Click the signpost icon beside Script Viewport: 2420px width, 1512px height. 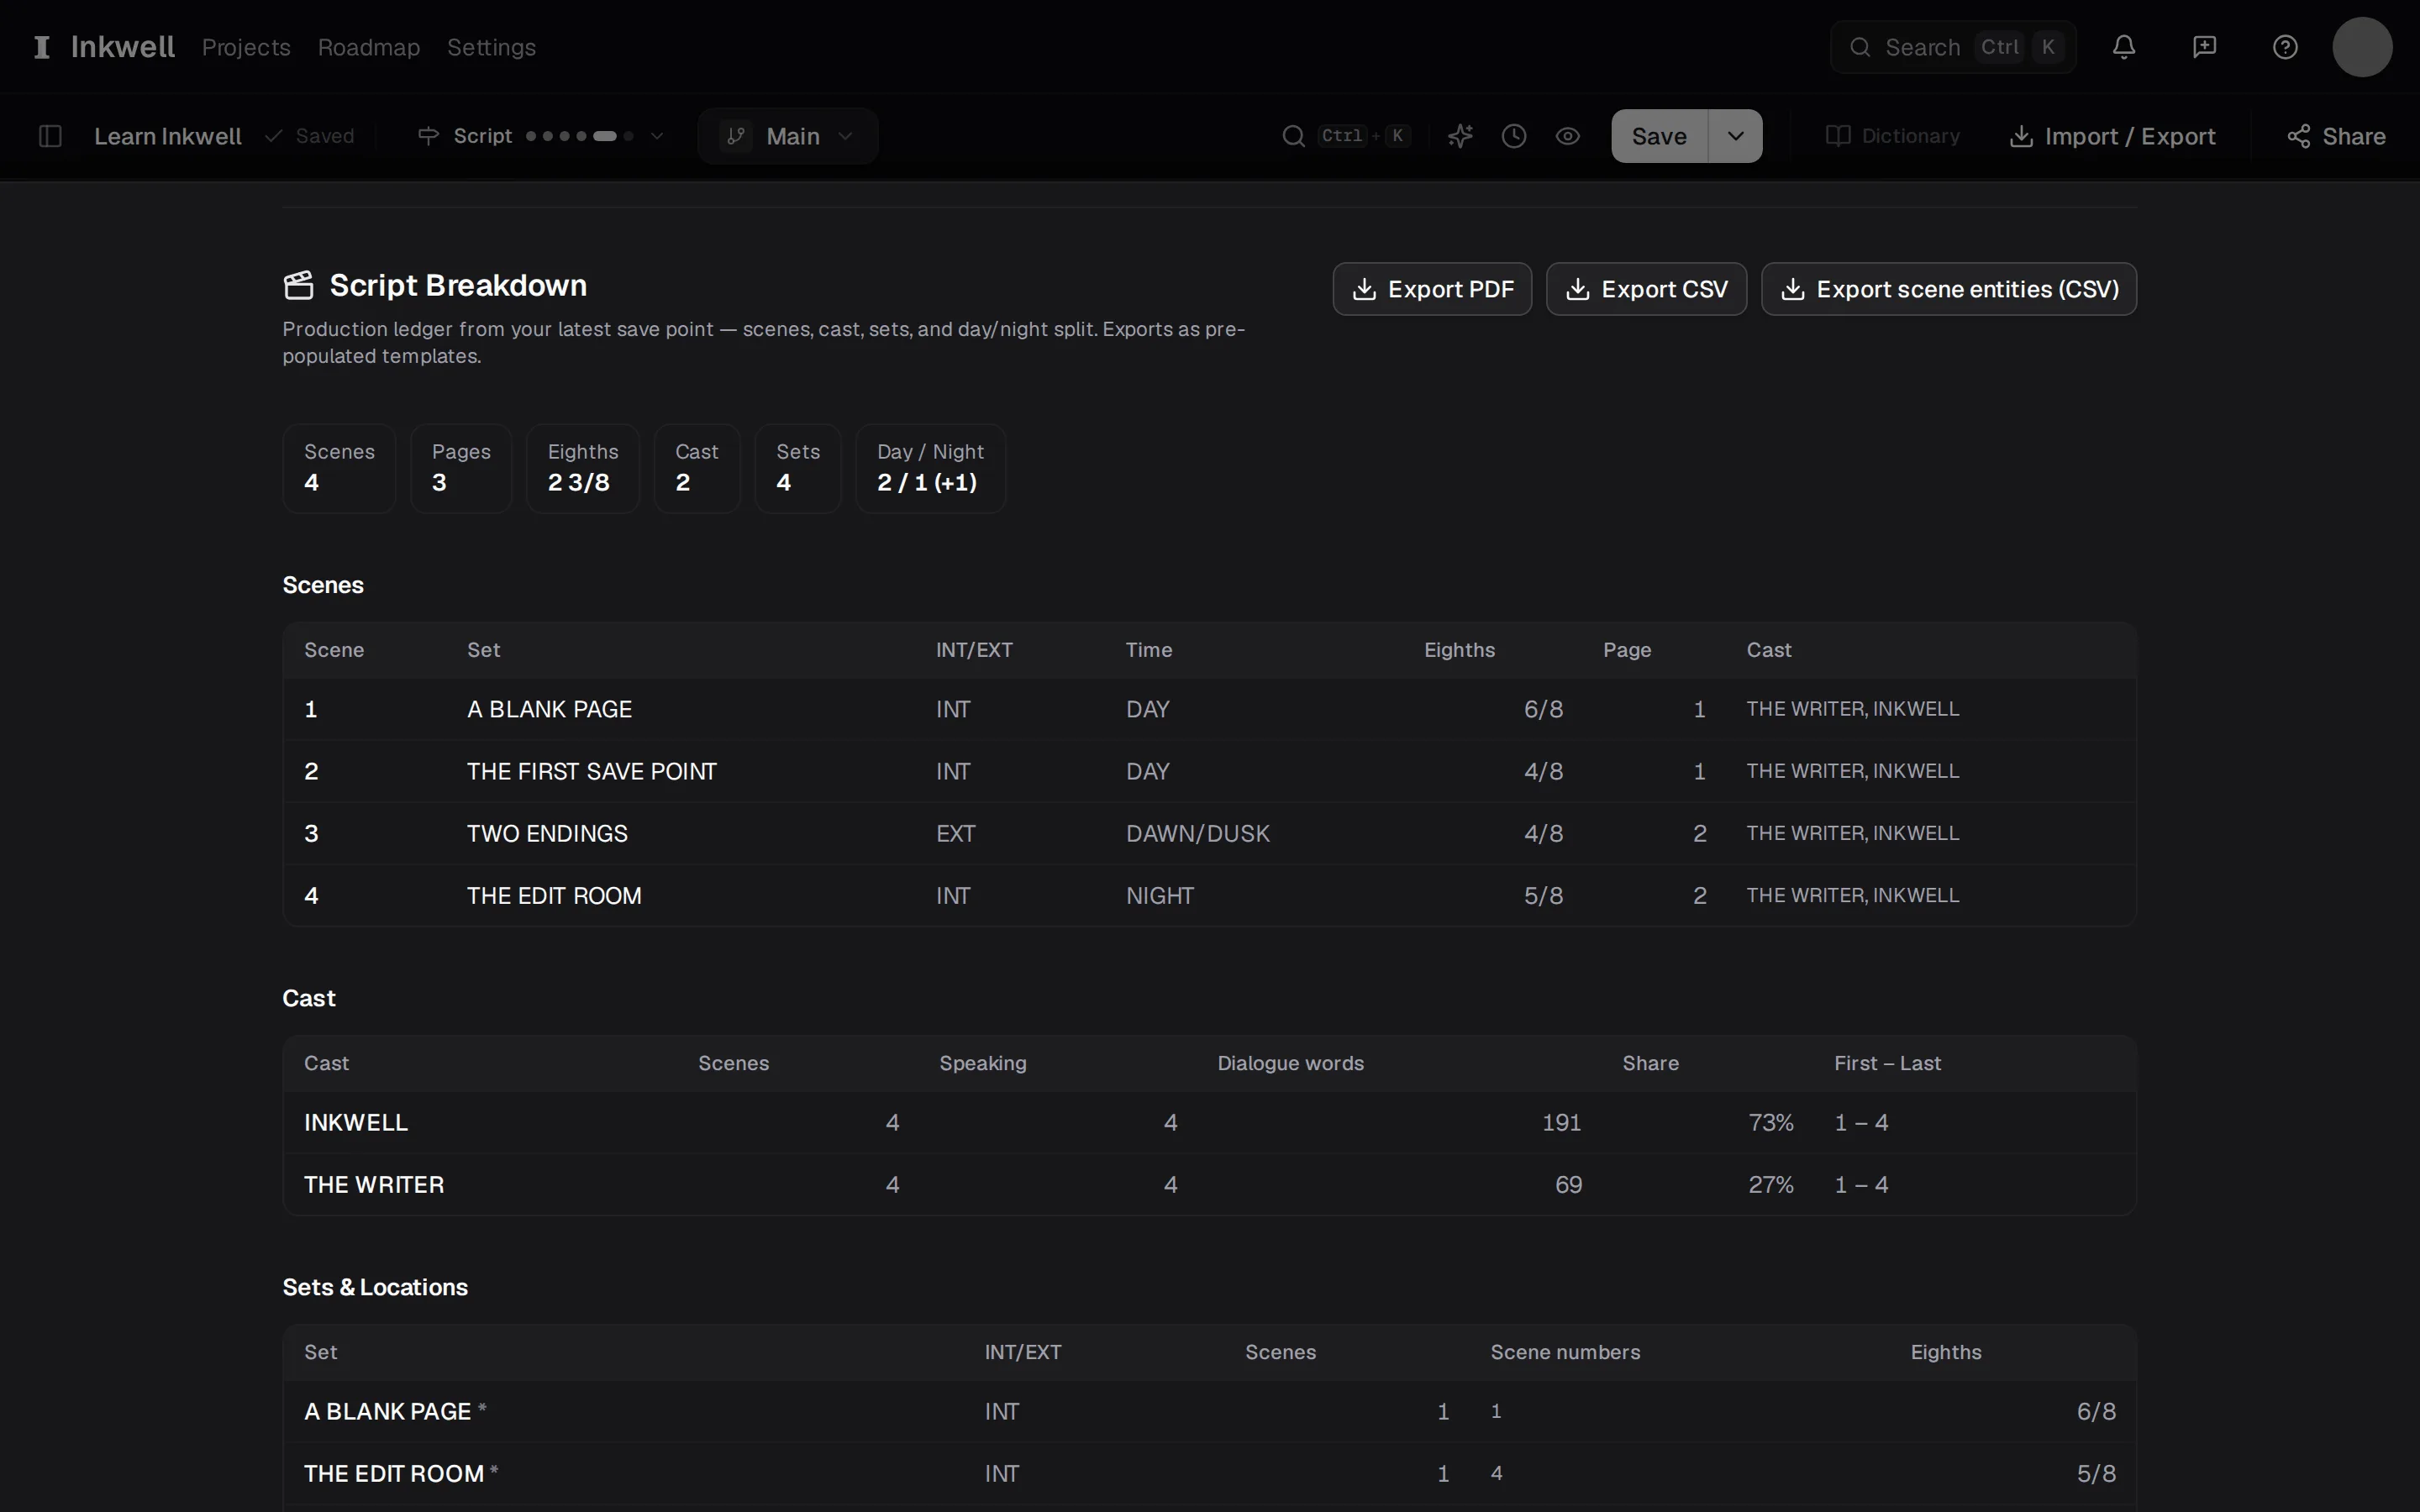click(x=428, y=136)
